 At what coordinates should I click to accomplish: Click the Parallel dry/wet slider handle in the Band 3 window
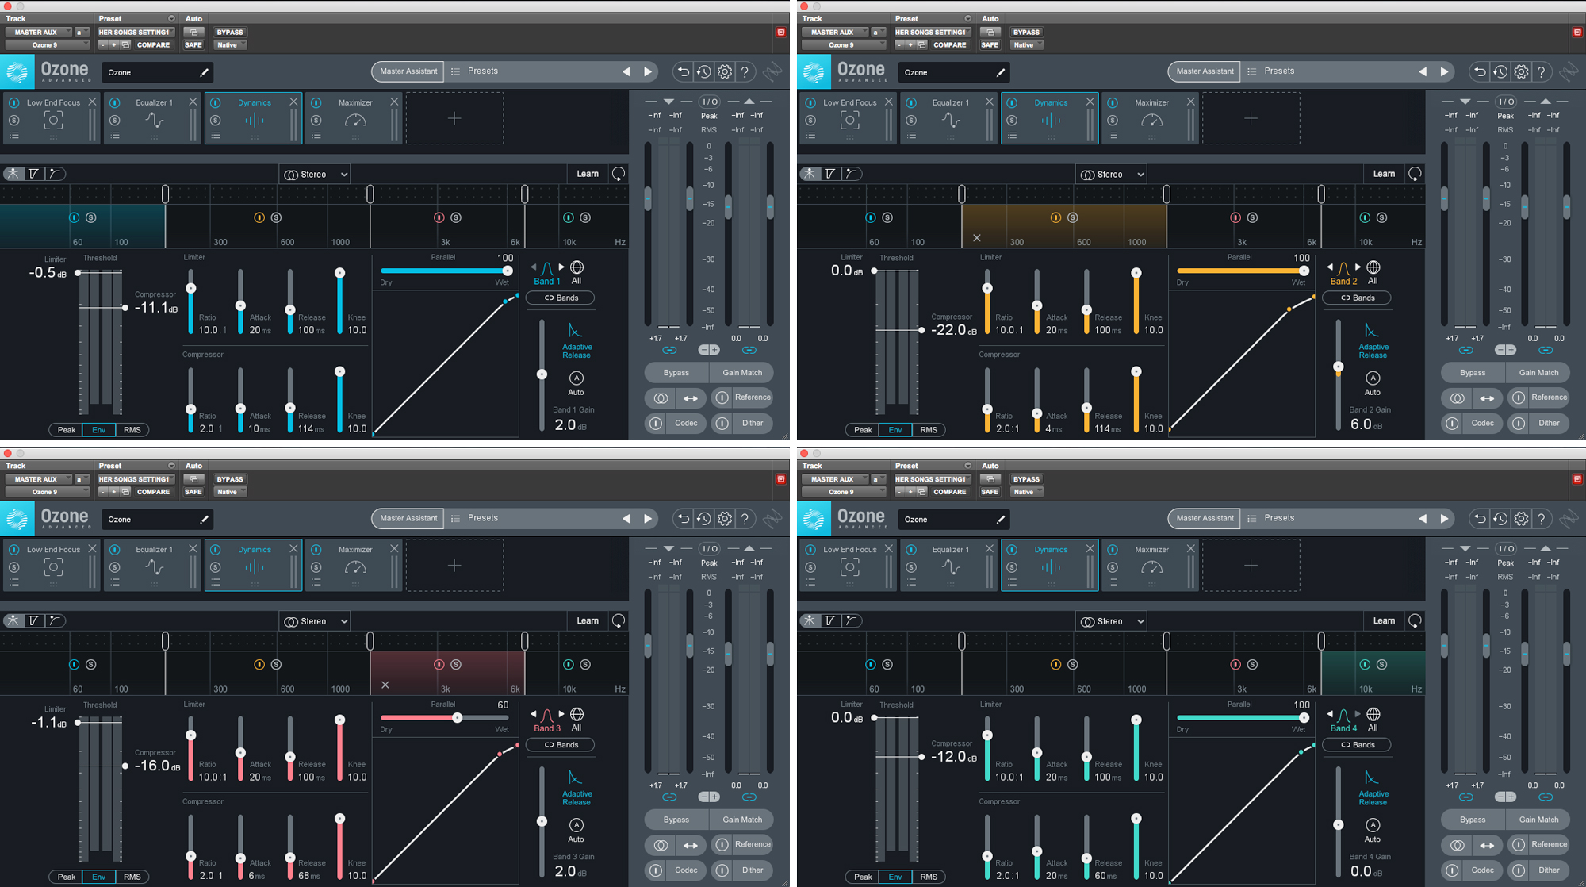[x=458, y=717]
